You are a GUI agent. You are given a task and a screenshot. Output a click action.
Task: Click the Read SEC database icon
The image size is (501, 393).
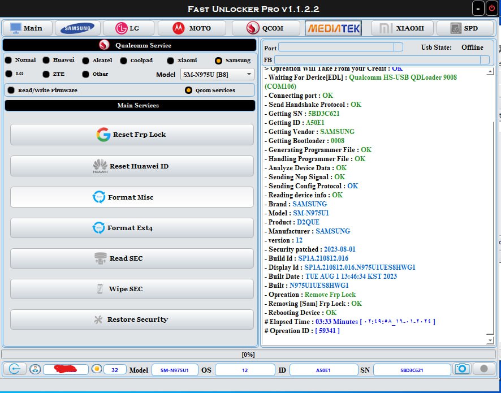pos(100,258)
